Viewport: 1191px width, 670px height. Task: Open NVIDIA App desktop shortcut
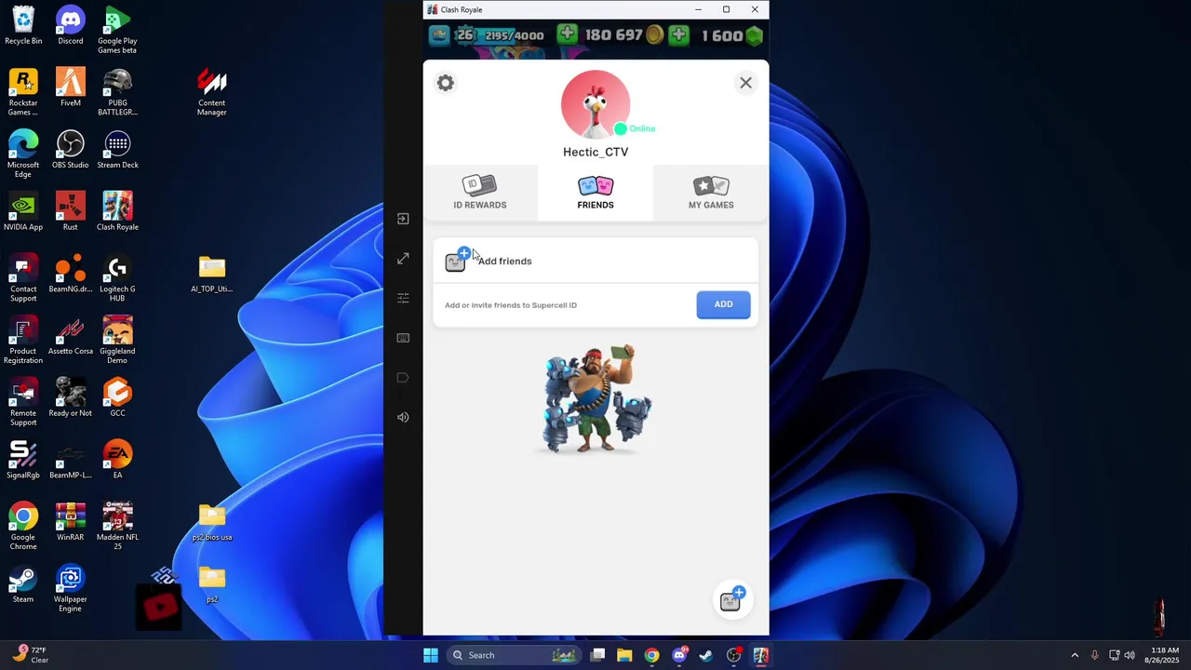point(23,211)
